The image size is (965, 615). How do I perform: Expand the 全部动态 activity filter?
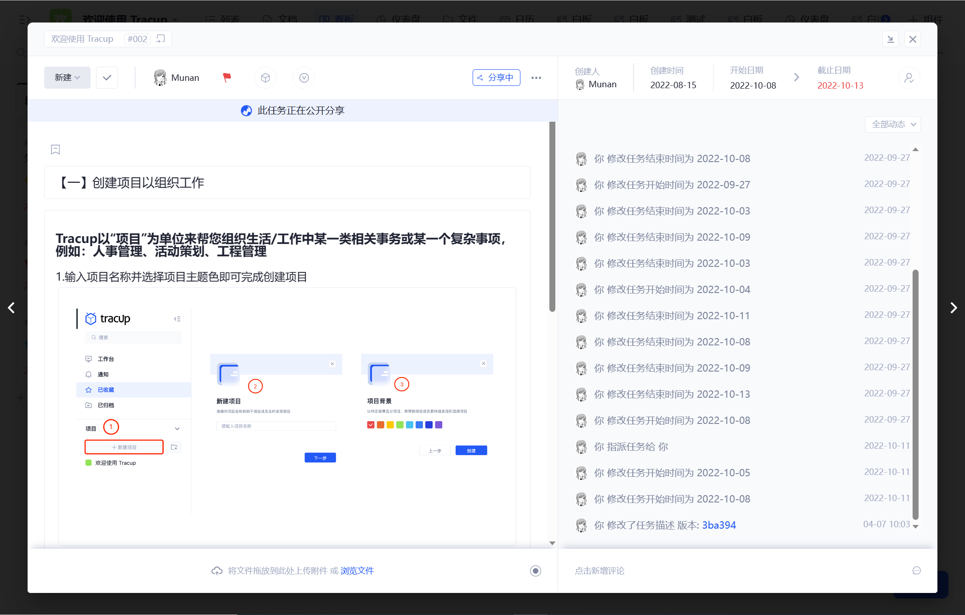(893, 124)
